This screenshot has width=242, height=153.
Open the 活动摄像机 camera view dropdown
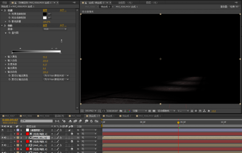(166, 111)
